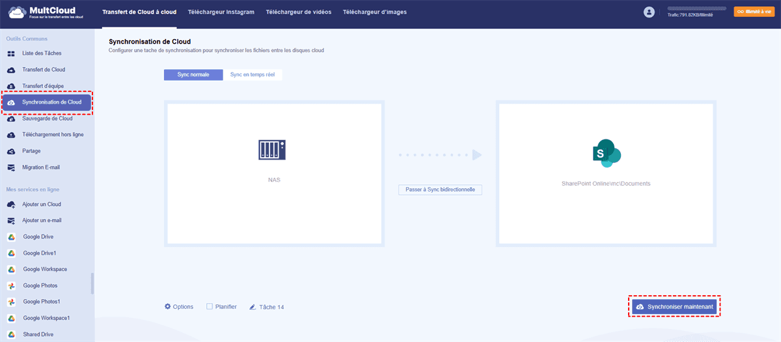Click the Ajouter un Cloud icon
Viewport: 781px width, 342px height.
(x=11, y=205)
